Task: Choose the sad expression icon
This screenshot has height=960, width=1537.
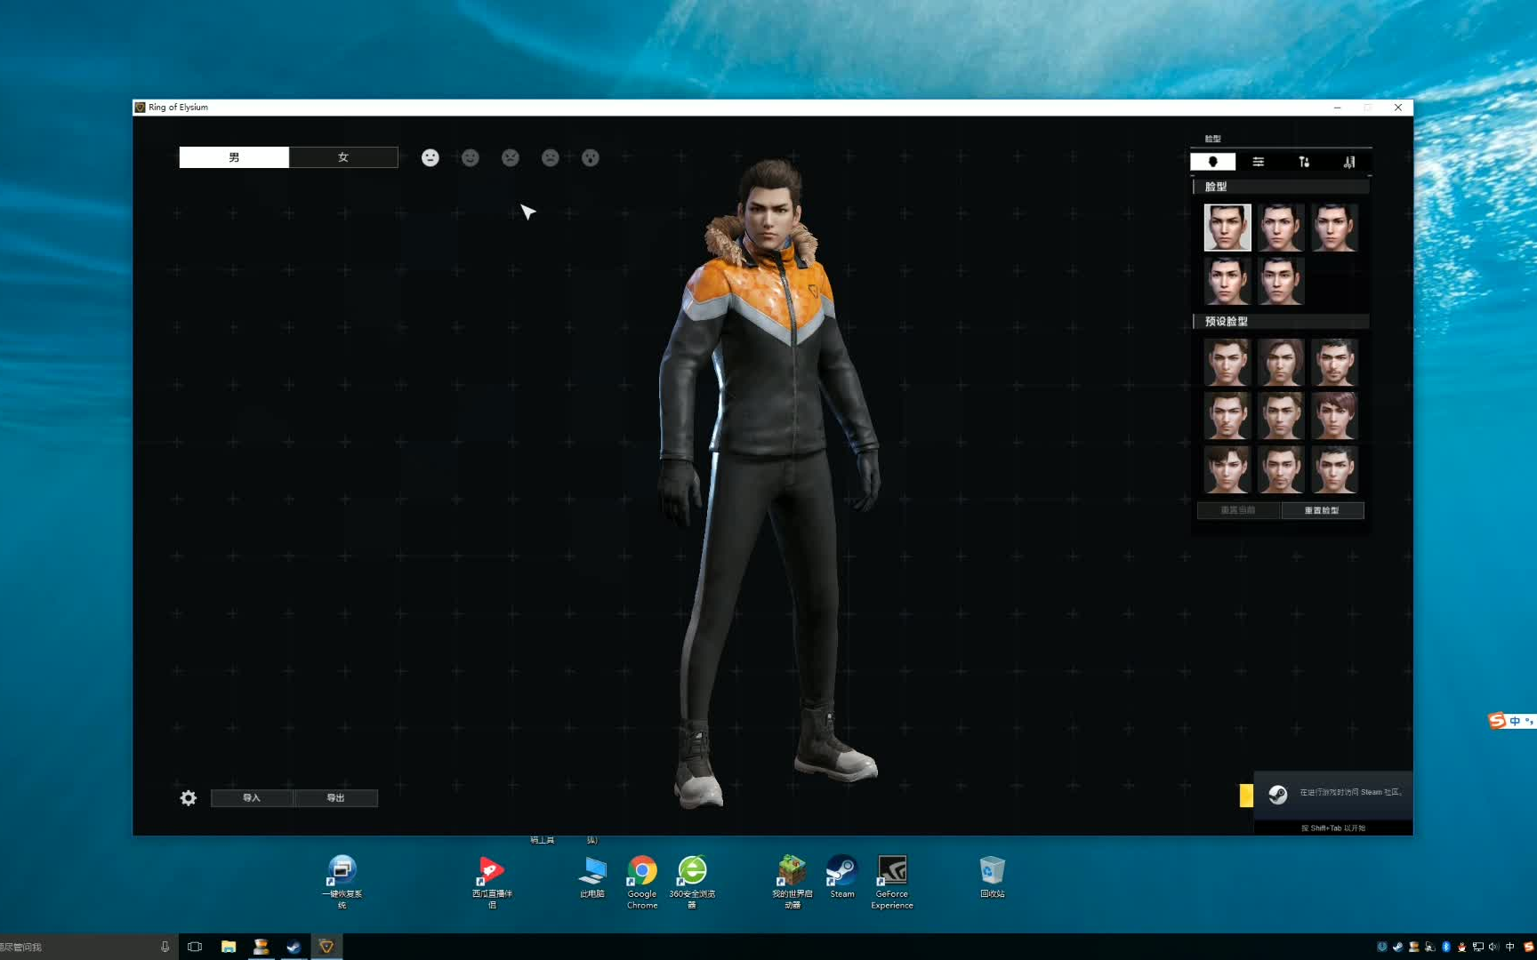Action: pyautogui.click(x=551, y=157)
